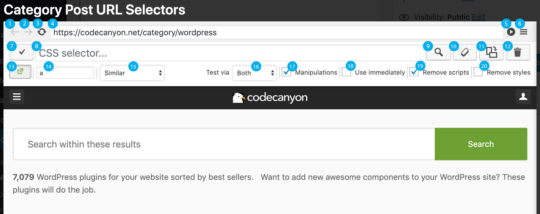Screen dimensions: 540x214
Task: Click the codecanyon logo
Action: pyautogui.click(x=270, y=97)
